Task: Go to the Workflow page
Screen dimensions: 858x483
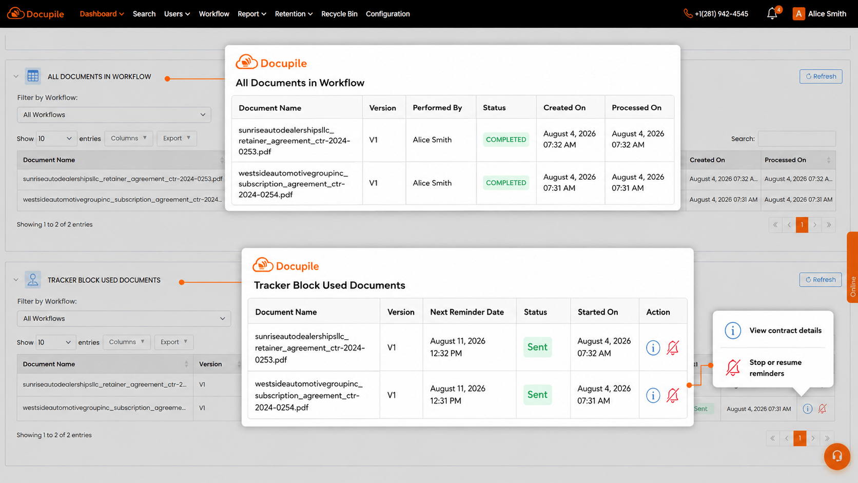Action: point(214,14)
